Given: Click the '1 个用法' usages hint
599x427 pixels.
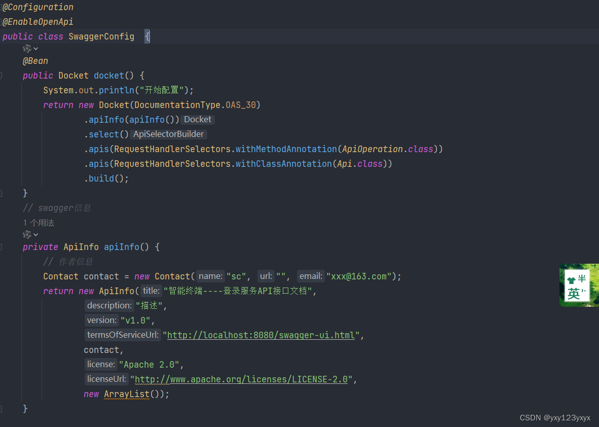Looking at the screenshot, I should click(39, 222).
